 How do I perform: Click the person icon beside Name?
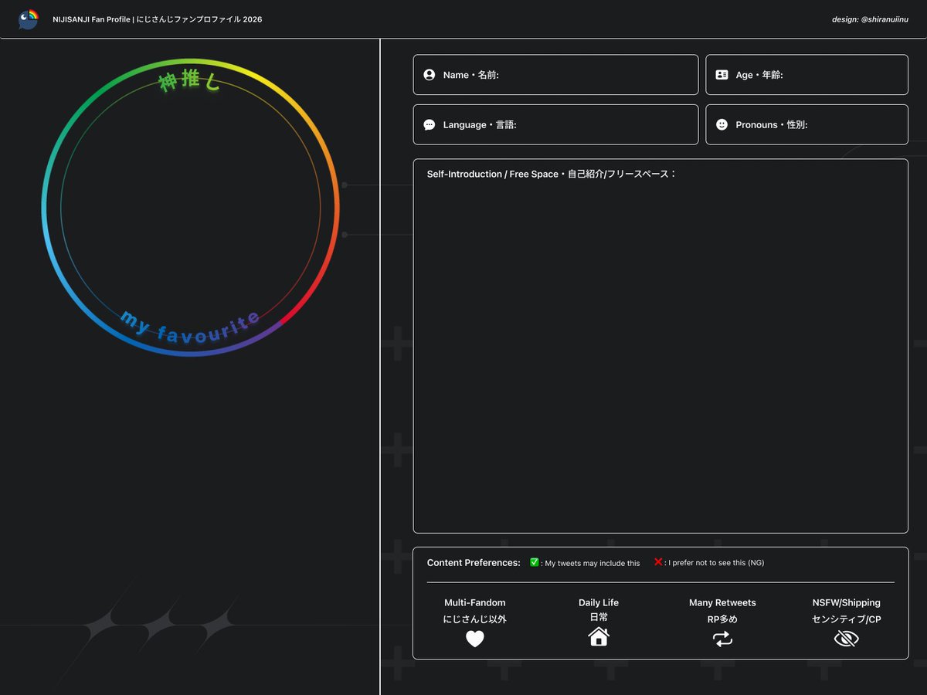click(x=430, y=75)
